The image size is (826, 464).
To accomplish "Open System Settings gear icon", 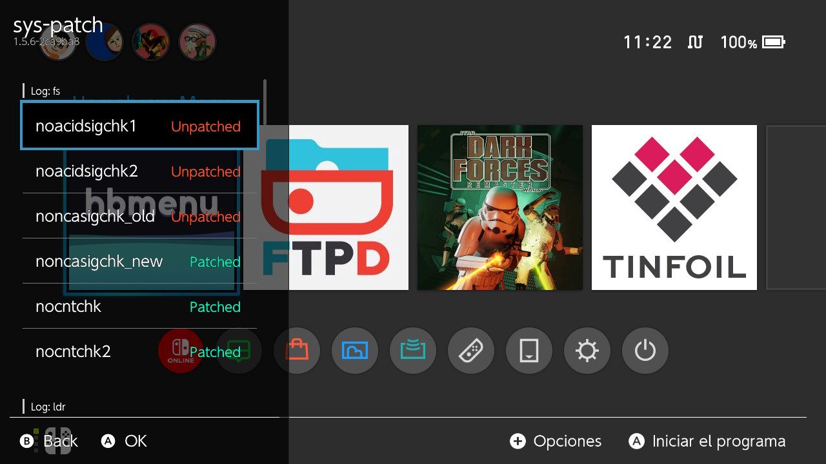I will coord(587,351).
